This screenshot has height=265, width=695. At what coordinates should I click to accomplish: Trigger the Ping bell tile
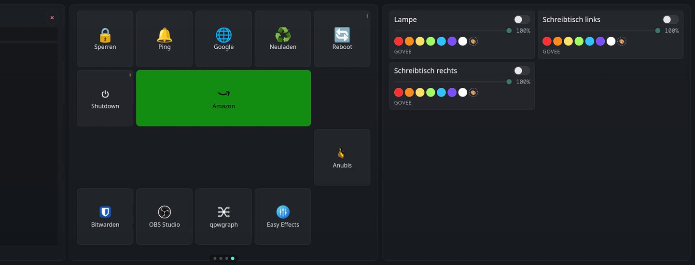tap(164, 39)
